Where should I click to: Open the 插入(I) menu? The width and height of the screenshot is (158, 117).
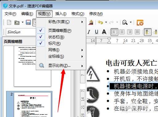tap(61, 14)
